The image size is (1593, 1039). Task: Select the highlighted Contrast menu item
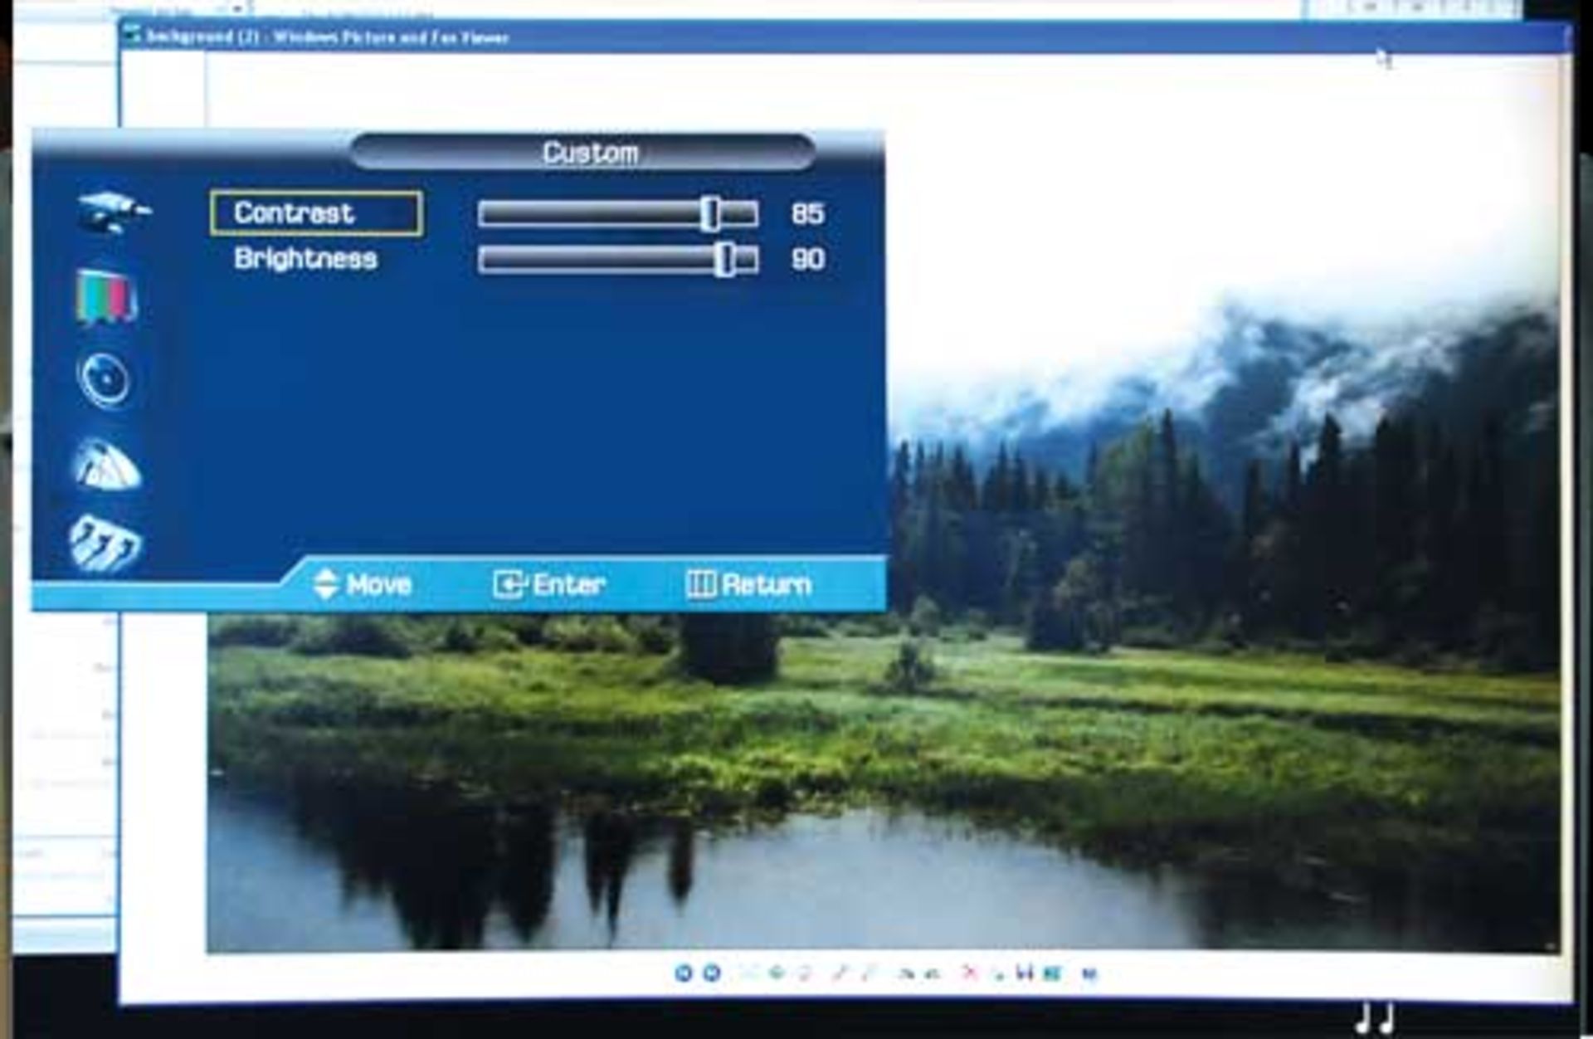tap(315, 213)
